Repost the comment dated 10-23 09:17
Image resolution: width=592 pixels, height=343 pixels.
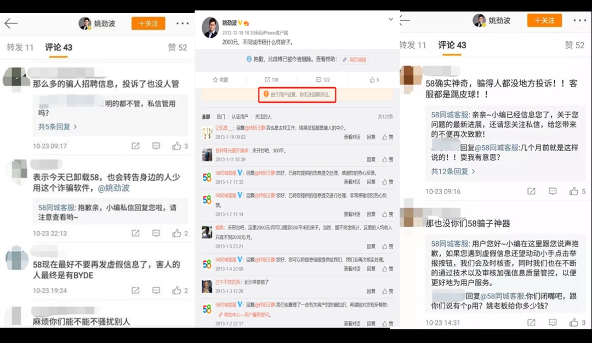[135, 146]
